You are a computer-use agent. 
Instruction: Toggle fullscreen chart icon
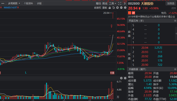tap(120, 4)
